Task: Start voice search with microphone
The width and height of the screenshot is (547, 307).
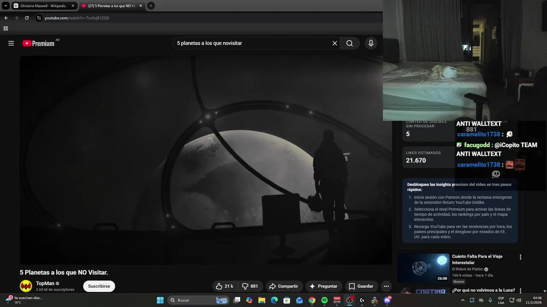Action: tap(371, 43)
